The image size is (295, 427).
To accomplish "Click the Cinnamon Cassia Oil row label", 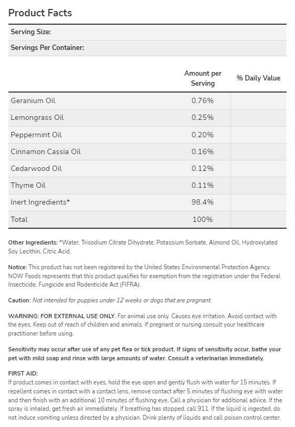I will 46,151.
